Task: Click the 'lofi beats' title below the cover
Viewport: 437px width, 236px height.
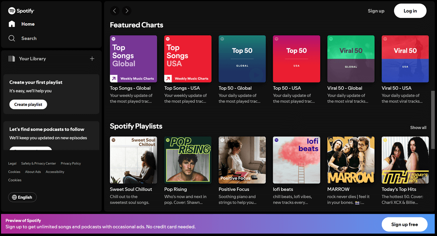Action: (283, 189)
